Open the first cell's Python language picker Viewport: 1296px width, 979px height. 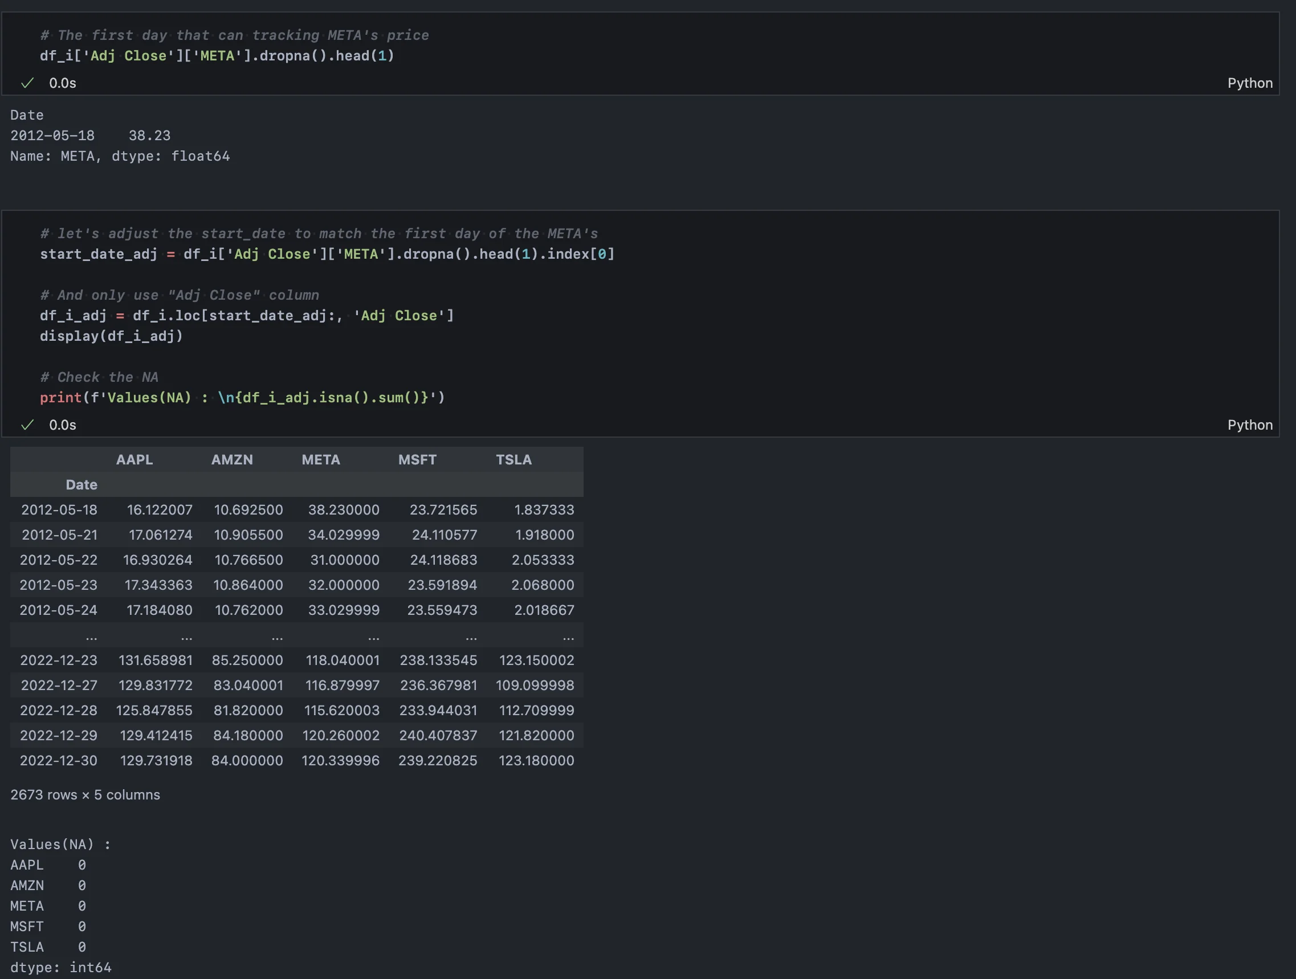click(x=1250, y=83)
